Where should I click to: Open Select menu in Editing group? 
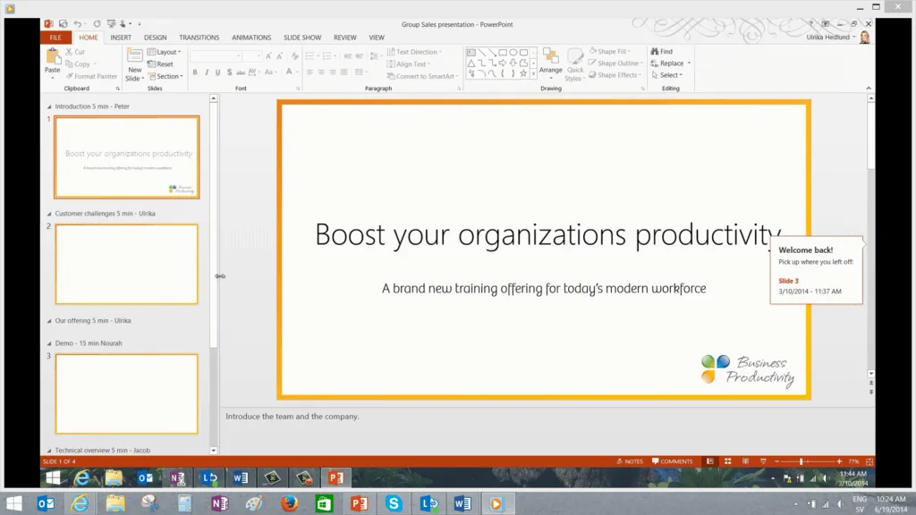click(x=666, y=75)
